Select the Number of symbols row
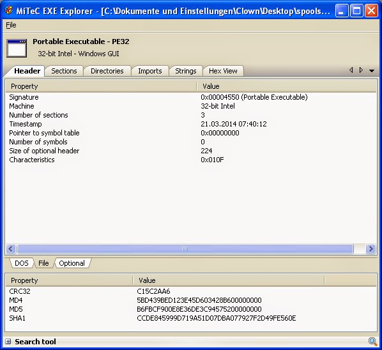Screen dimensions: 382x350 pos(191,142)
